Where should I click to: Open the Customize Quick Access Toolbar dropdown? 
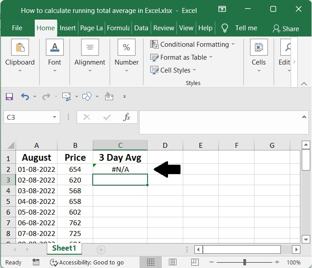(x=124, y=96)
